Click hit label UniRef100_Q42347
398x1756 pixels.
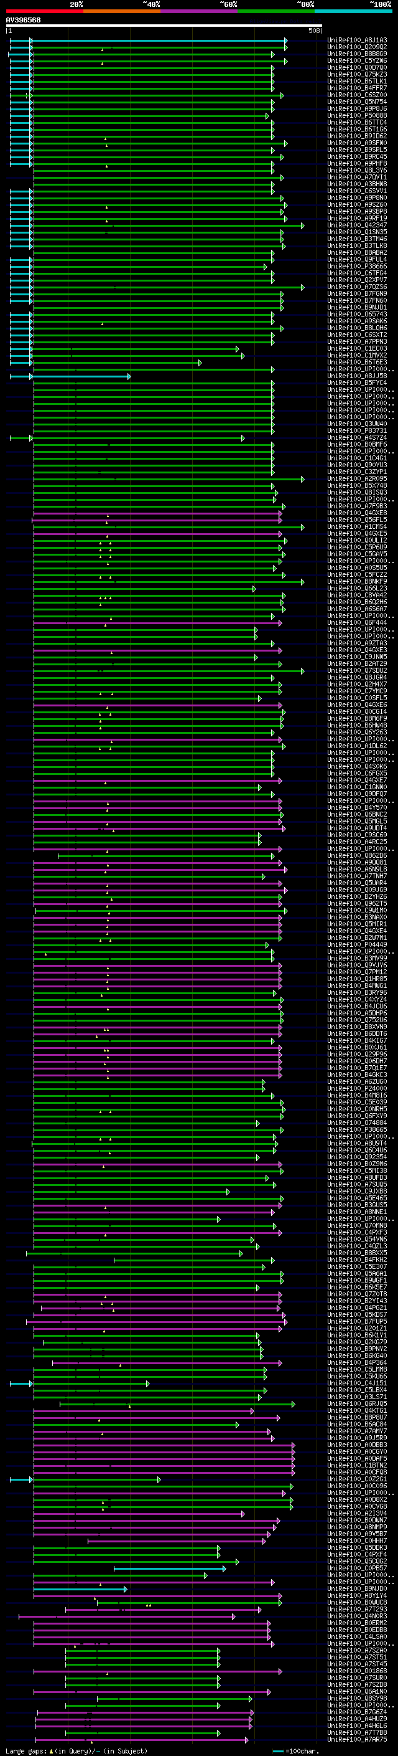pyautogui.click(x=357, y=225)
